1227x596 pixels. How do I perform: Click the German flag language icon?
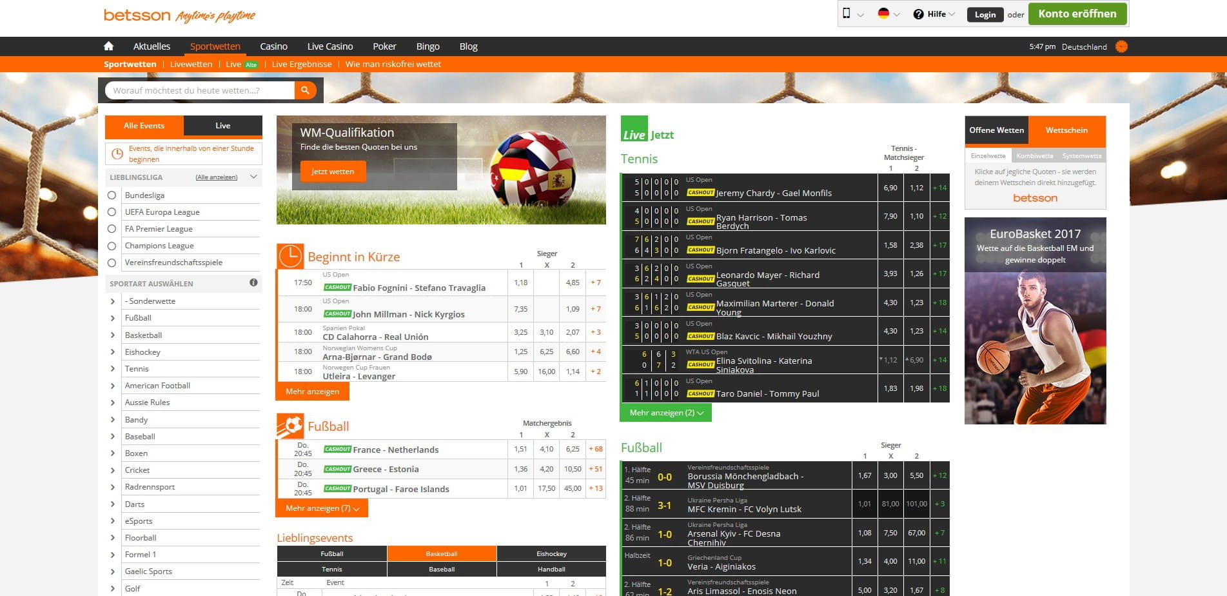(x=883, y=14)
